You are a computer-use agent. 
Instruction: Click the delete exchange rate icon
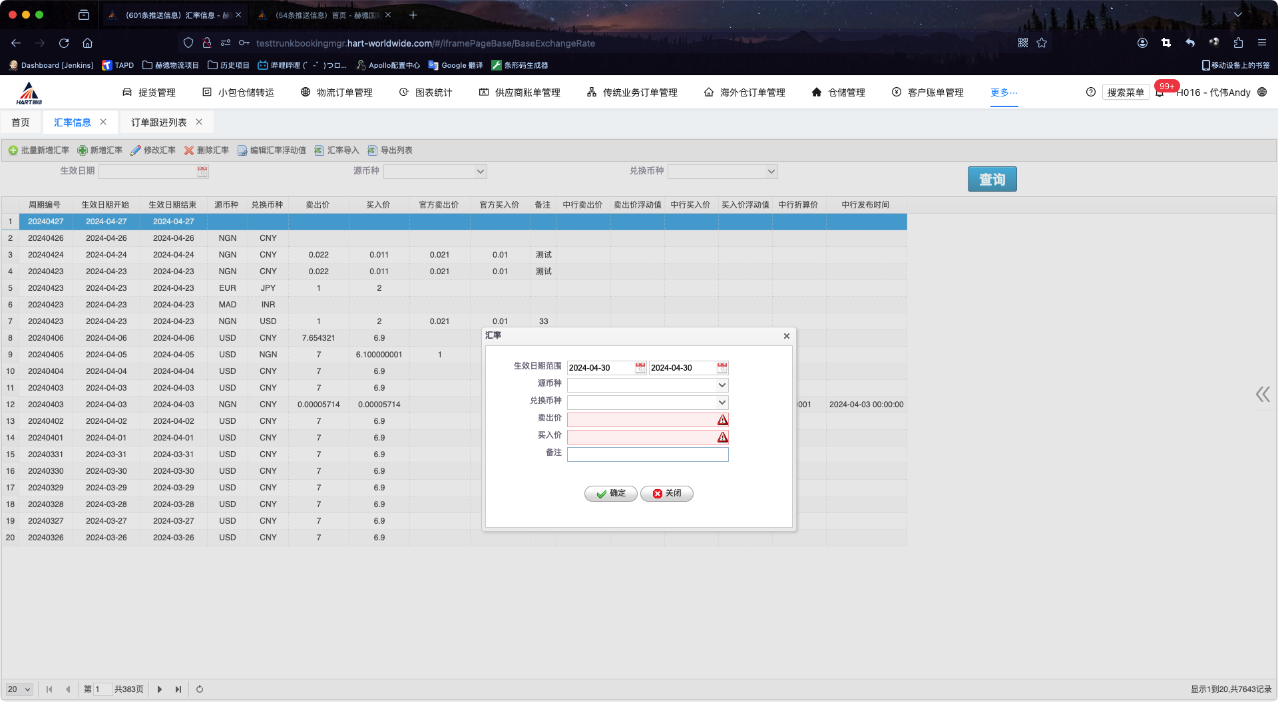(189, 150)
